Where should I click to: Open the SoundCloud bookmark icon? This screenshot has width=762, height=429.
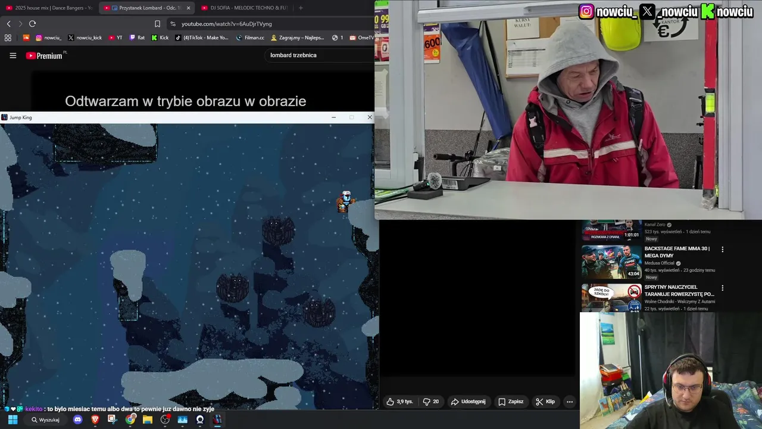(x=26, y=38)
